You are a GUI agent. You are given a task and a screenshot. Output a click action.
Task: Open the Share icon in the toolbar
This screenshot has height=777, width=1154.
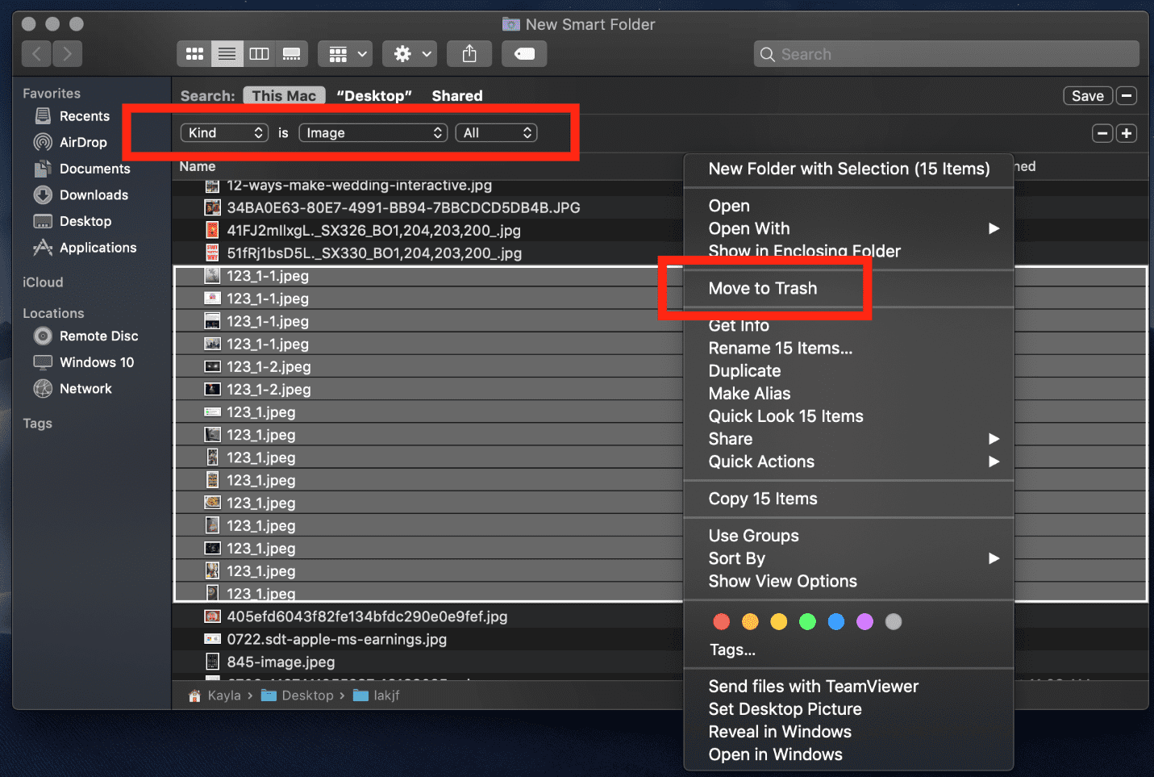469,53
